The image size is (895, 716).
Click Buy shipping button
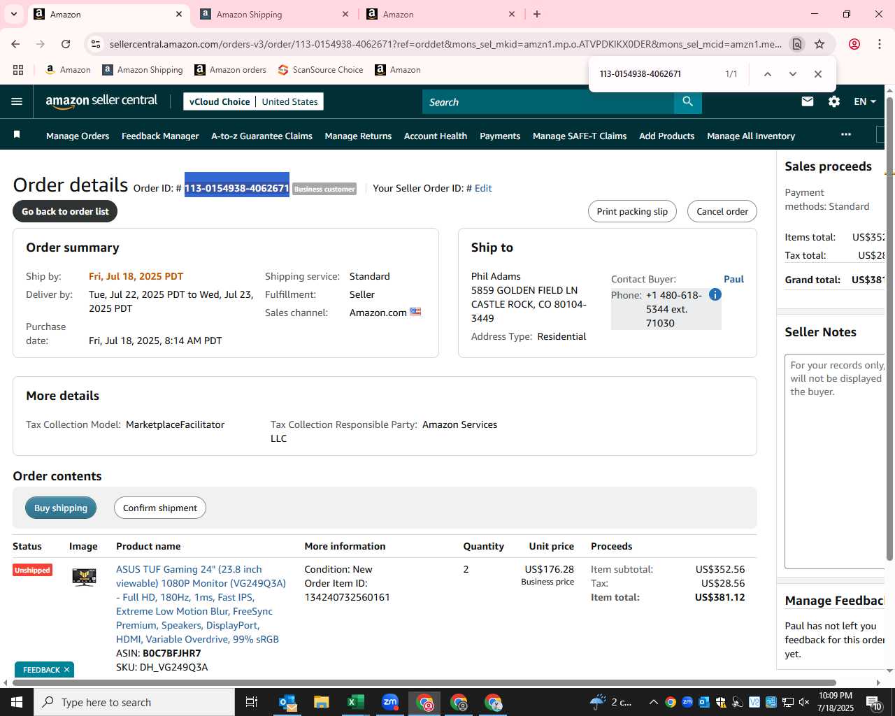61,508
